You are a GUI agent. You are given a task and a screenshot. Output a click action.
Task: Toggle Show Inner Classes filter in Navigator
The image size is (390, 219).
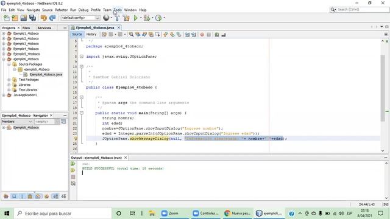coord(38,196)
